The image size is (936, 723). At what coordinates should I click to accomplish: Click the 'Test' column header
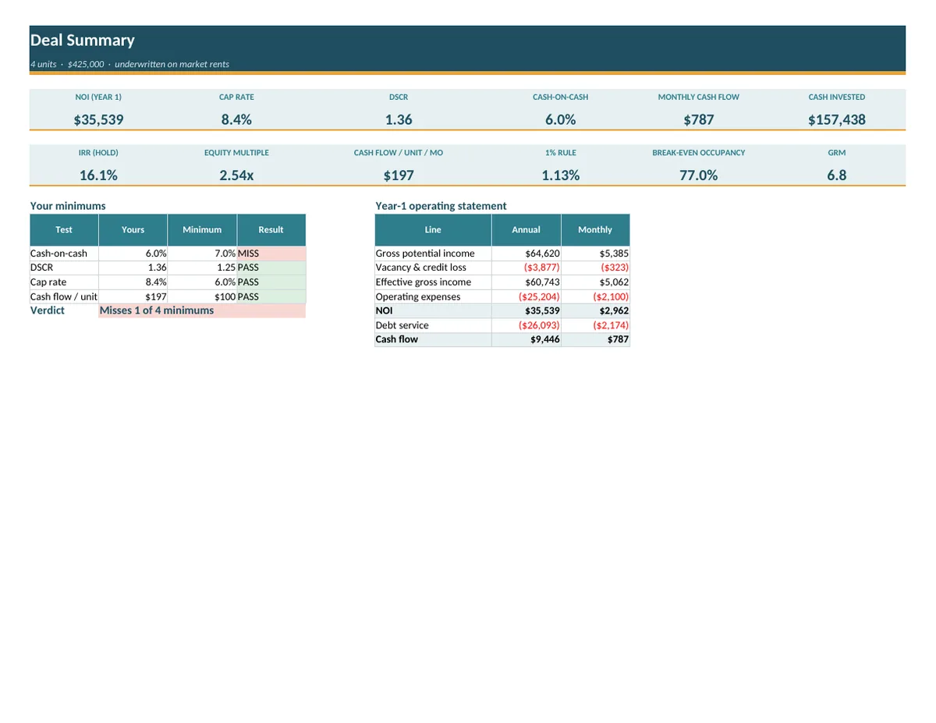[64, 230]
